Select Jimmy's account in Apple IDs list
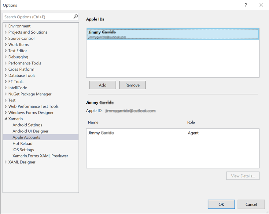Viewport: 269px width, 214px height. tap(173, 34)
